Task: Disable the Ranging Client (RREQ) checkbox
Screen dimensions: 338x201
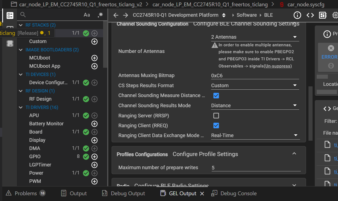Action: 216,126
